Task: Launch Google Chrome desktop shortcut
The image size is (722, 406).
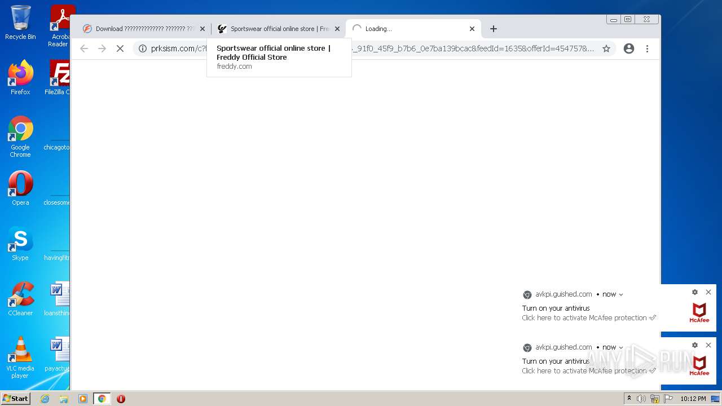Action: (20, 136)
